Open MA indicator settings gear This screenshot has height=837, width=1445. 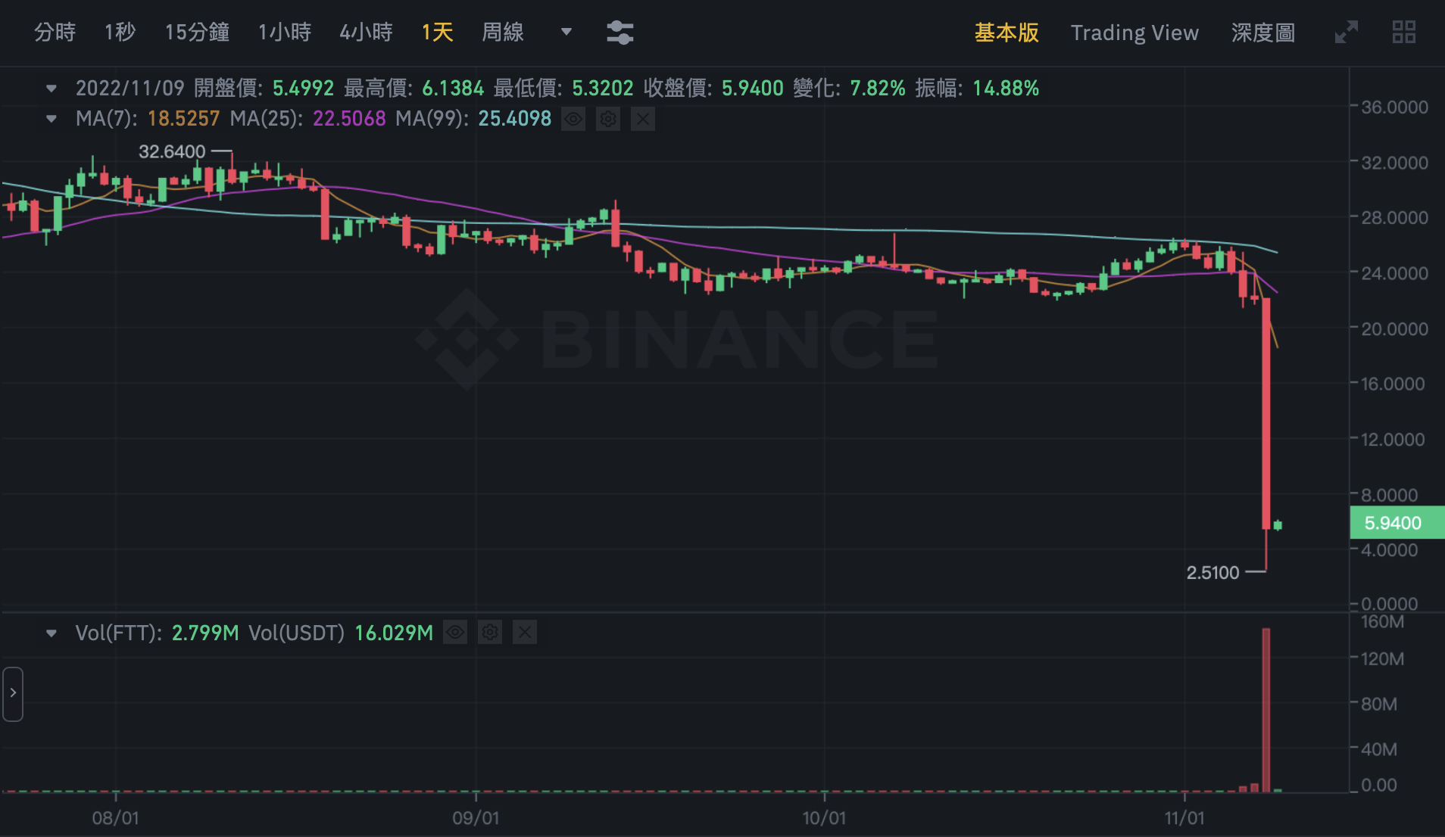pyautogui.click(x=607, y=119)
